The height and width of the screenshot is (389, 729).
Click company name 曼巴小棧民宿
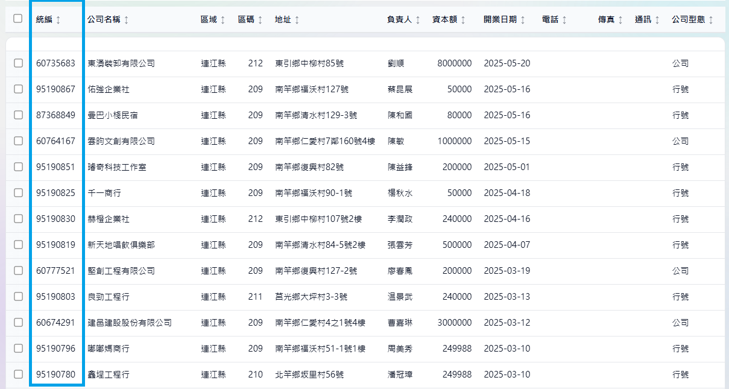coord(112,115)
